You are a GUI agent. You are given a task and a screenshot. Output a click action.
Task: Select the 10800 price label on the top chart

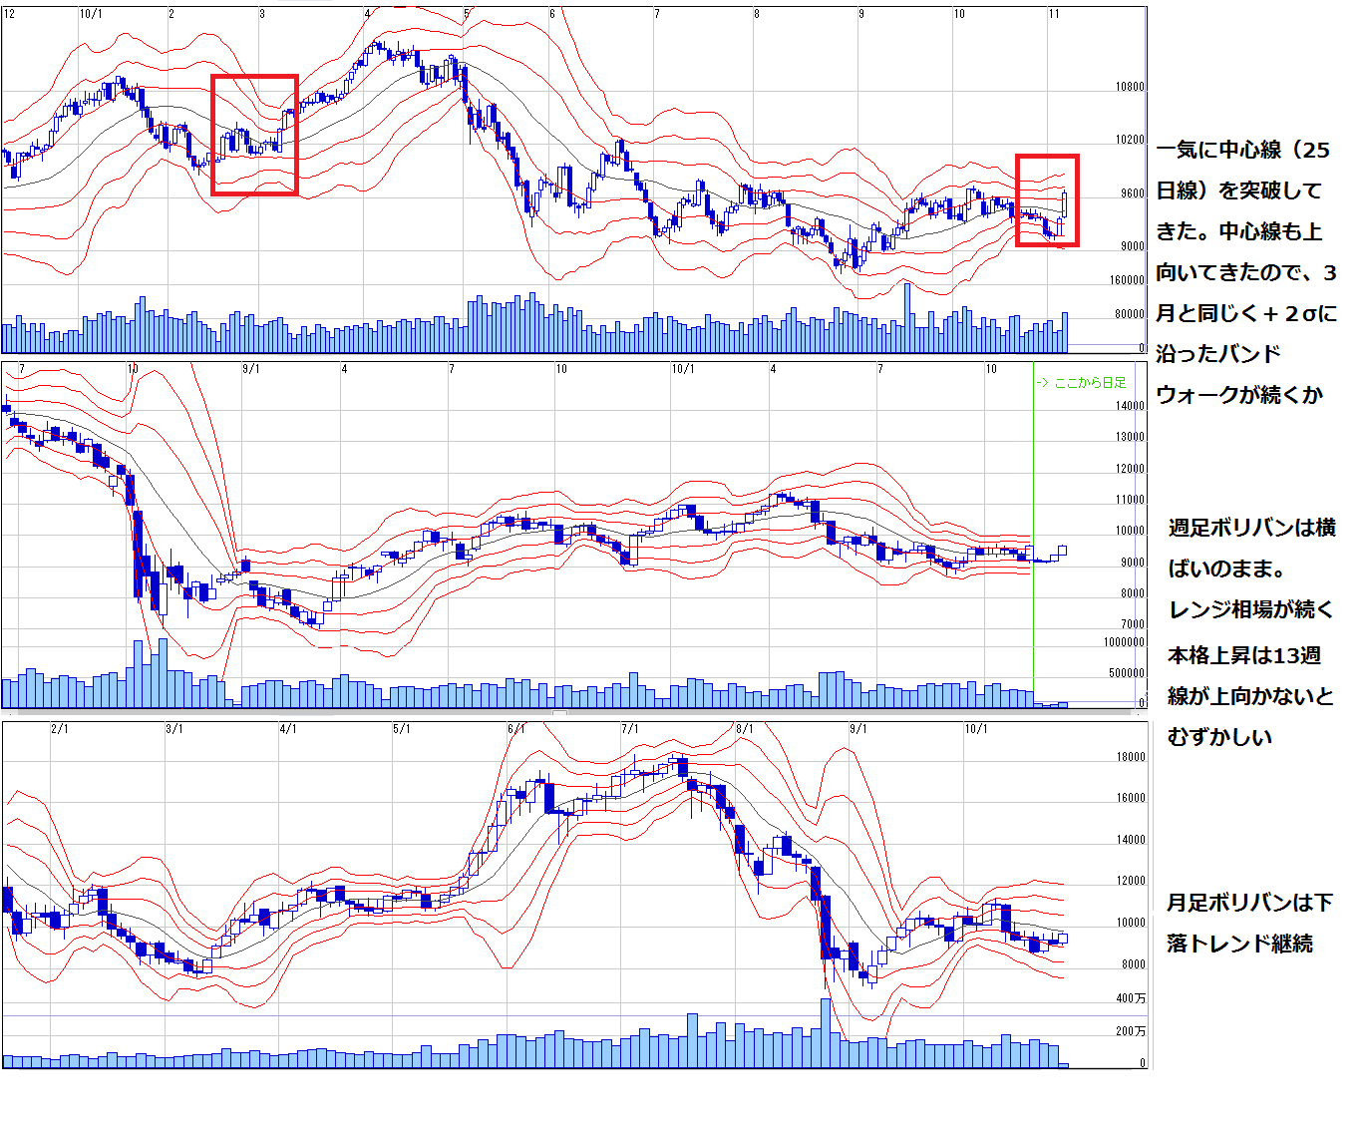[1130, 88]
